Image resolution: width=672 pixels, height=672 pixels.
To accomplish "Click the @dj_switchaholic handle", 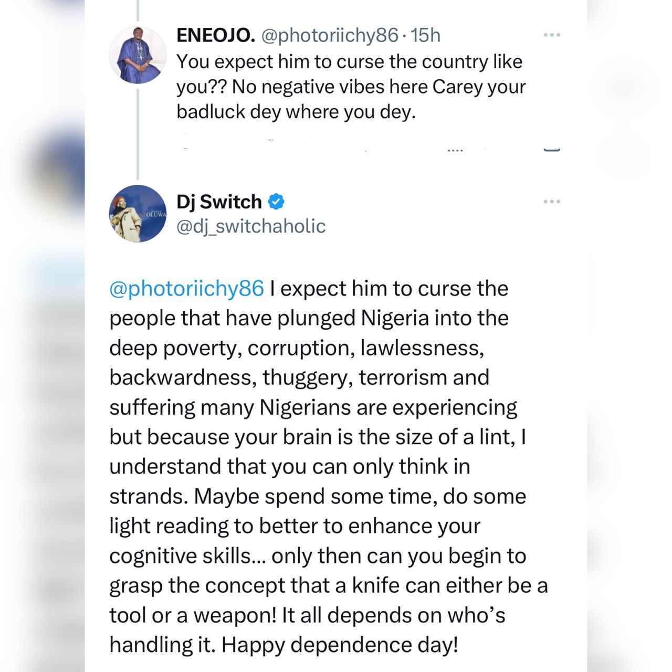I will (x=251, y=226).
